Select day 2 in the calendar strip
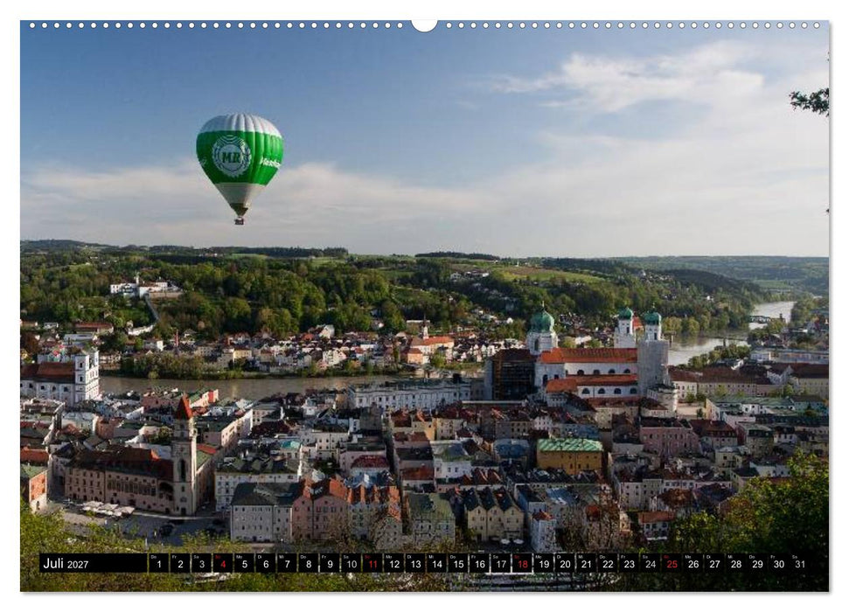 click(x=180, y=563)
